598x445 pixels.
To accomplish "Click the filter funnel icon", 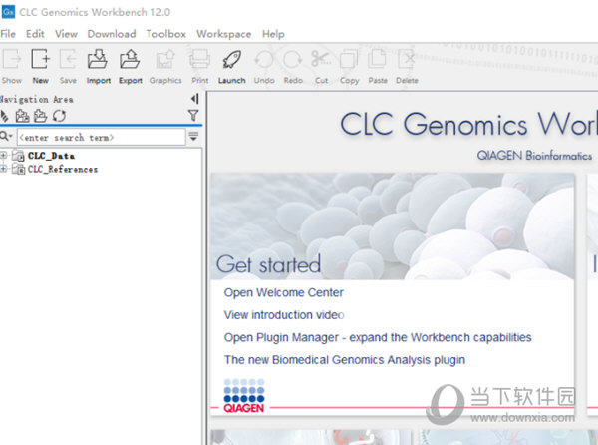I will tap(193, 115).
